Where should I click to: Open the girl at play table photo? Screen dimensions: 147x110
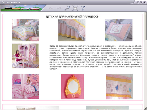click(26, 56)
